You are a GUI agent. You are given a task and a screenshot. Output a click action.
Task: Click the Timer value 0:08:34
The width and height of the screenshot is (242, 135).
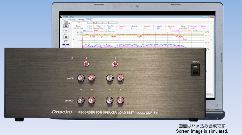[90, 26]
